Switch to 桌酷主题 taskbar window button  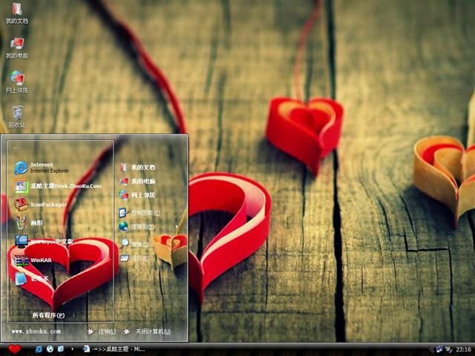[114, 349]
